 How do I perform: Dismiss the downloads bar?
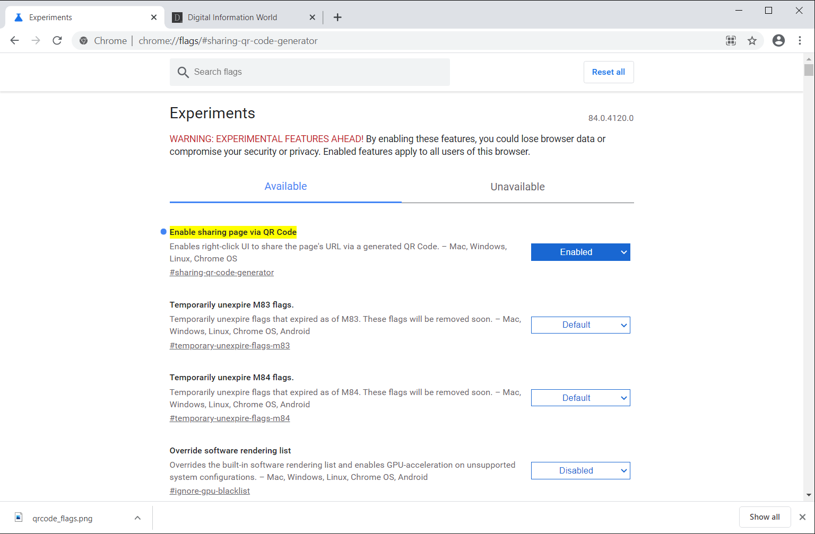802,517
